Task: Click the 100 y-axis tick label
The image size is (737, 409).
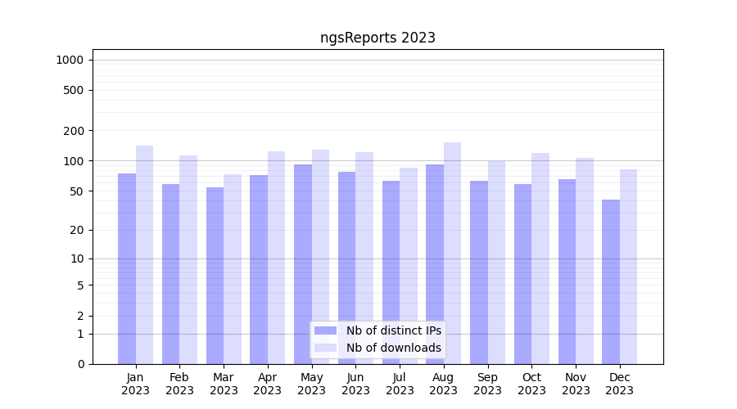Action: coord(73,161)
